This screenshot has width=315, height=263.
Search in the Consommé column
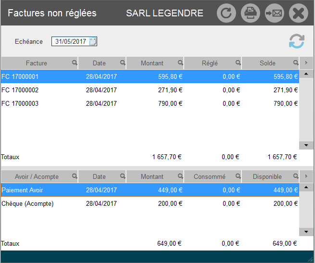pyautogui.click(x=238, y=176)
